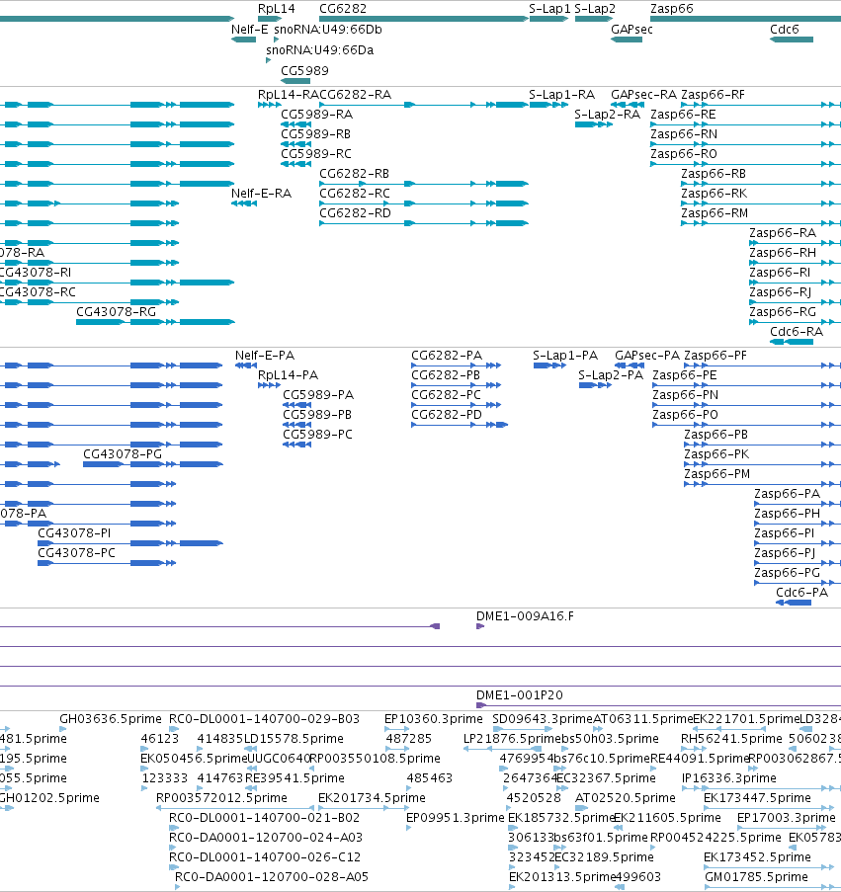Open the RP003572012.5prime EST label
The width and height of the screenshot is (841, 892).
click(x=221, y=798)
